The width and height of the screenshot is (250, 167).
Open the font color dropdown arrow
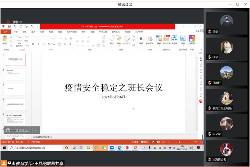(73, 44)
